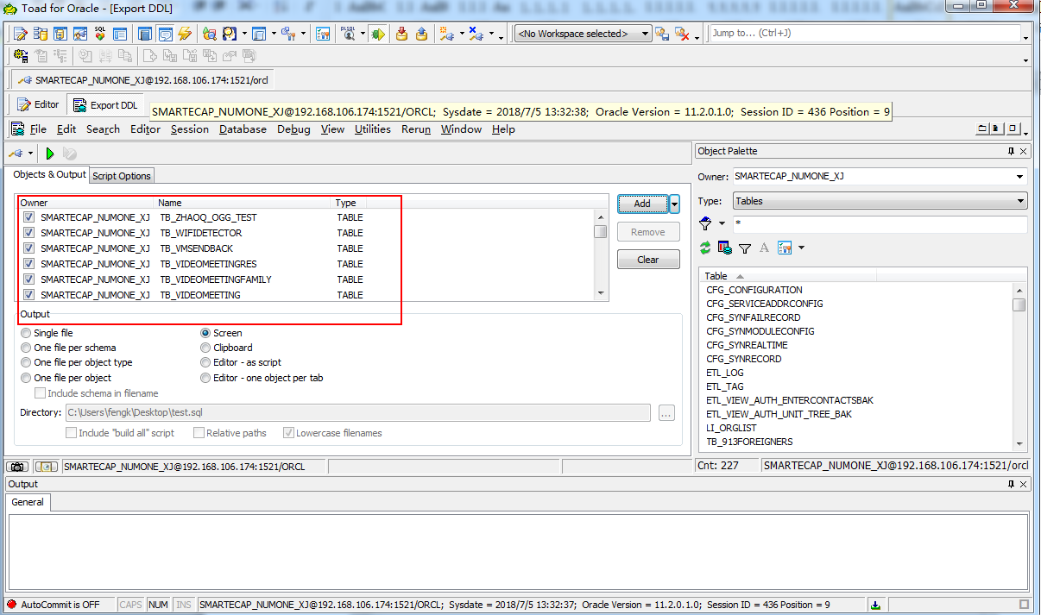Uncheck the TB_ZHAOQ_OGG_TEST row checkbox
This screenshot has width=1041, height=615.
coord(28,217)
